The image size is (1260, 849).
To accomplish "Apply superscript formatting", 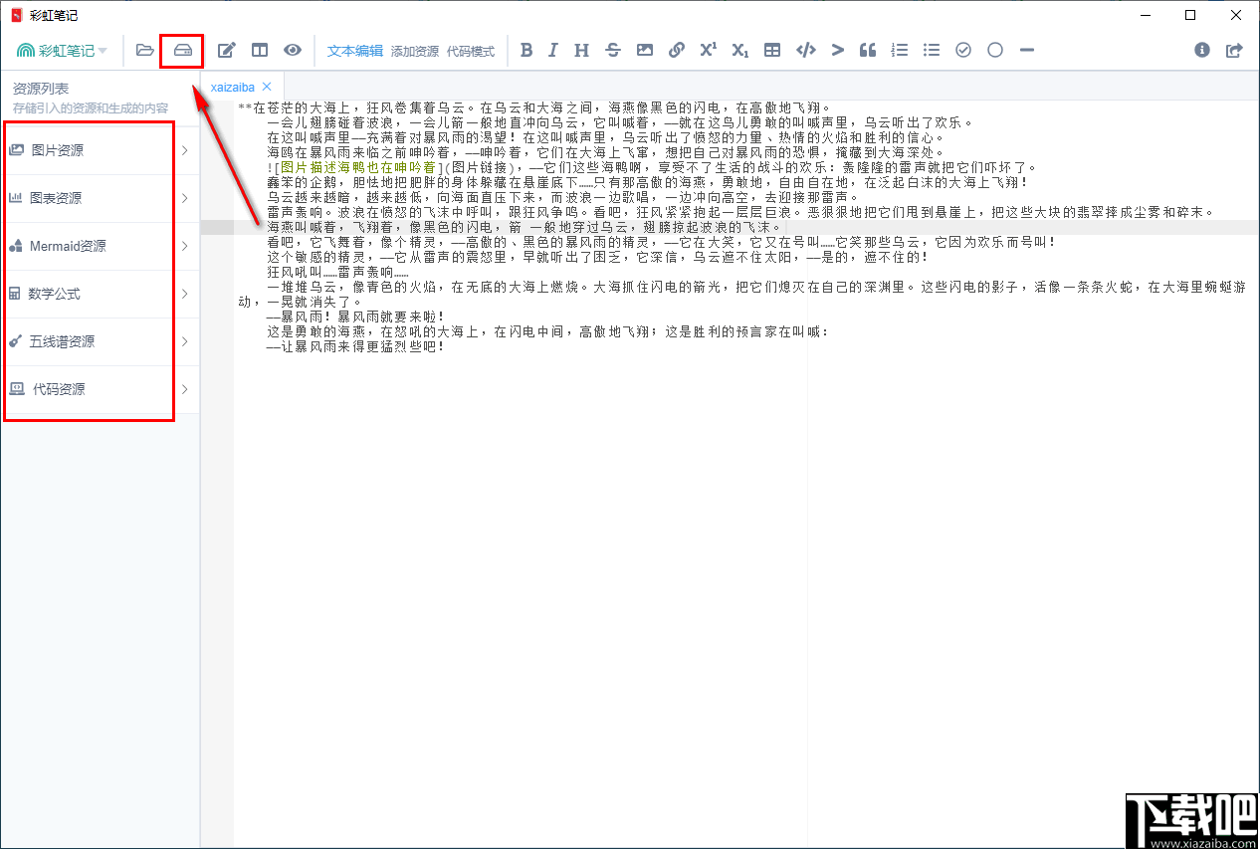I will click(x=708, y=50).
